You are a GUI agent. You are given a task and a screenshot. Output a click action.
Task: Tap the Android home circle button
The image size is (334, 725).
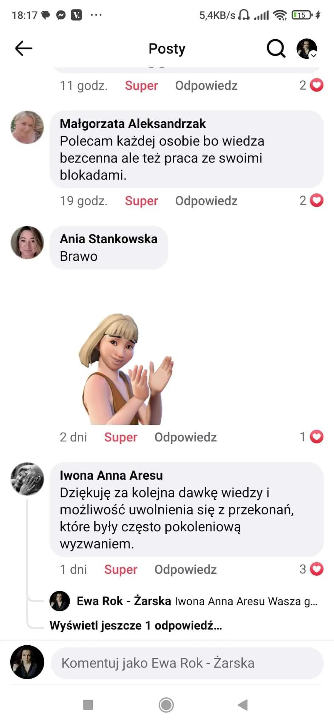coord(166,705)
